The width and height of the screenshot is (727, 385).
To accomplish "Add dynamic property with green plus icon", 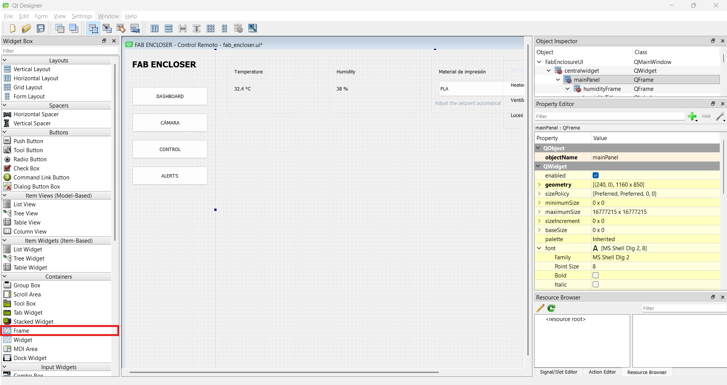I will (x=693, y=117).
